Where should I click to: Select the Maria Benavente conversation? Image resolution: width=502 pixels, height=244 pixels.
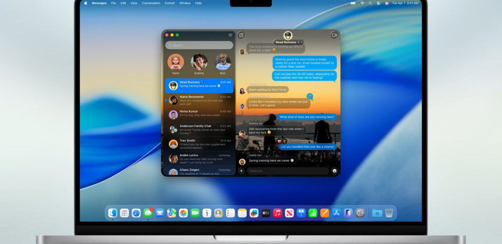[199, 100]
